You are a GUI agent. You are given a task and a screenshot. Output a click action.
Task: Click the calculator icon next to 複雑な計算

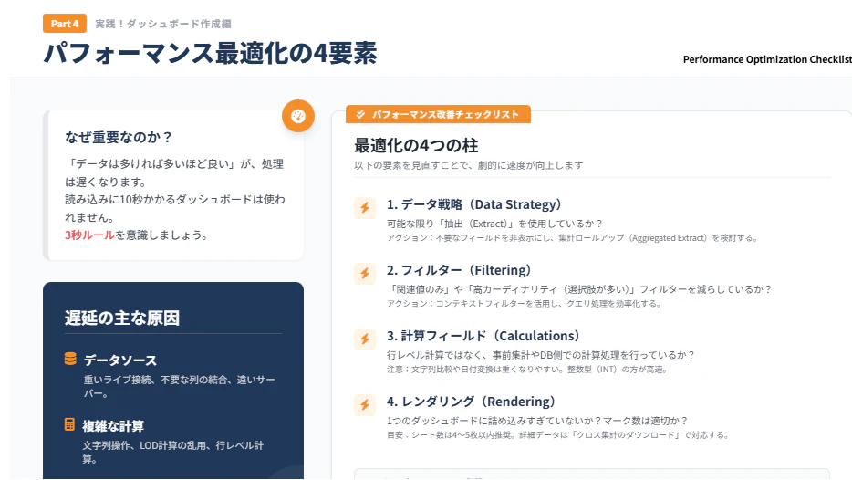tap(69, 424)
